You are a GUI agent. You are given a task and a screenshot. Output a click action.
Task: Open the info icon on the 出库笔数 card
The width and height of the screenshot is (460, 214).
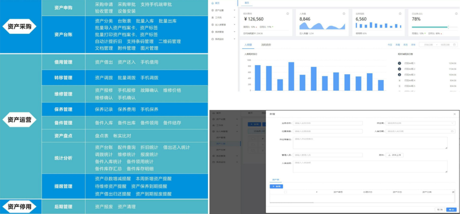click(x=400, y=14)
